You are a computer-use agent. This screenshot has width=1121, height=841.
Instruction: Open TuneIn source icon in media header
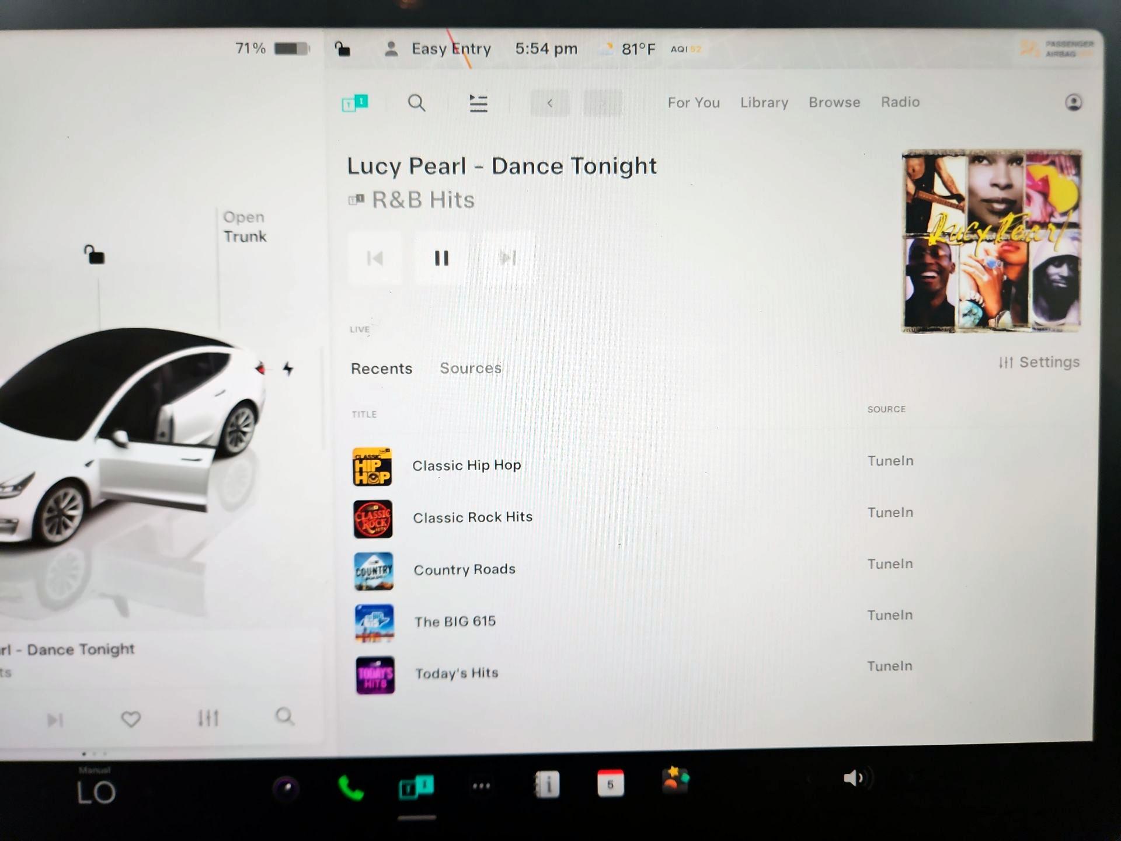354,103
